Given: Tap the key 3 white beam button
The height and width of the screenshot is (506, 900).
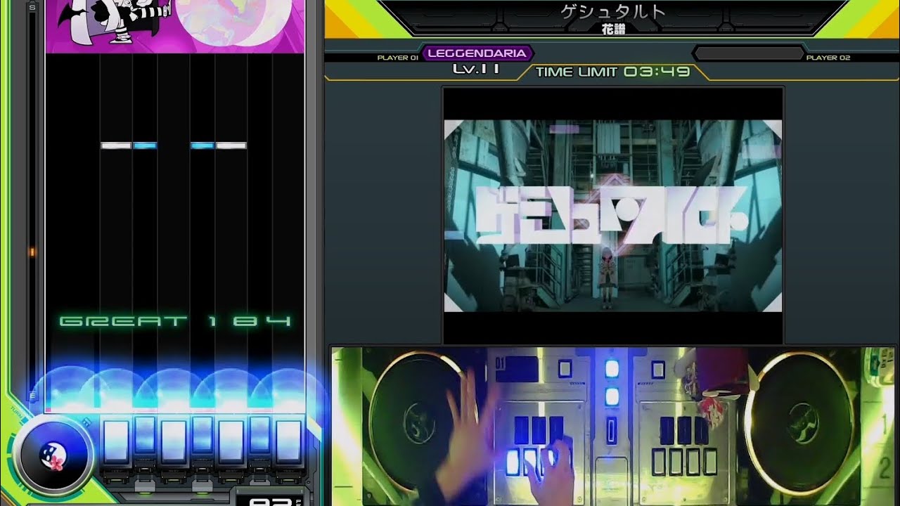Looking at the screenshot, I should click(x=173, y=441).
